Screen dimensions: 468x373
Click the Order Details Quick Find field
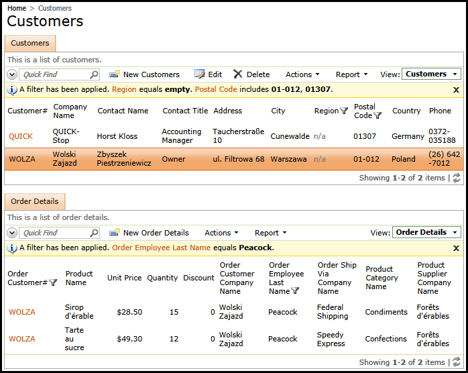(55, 233)
